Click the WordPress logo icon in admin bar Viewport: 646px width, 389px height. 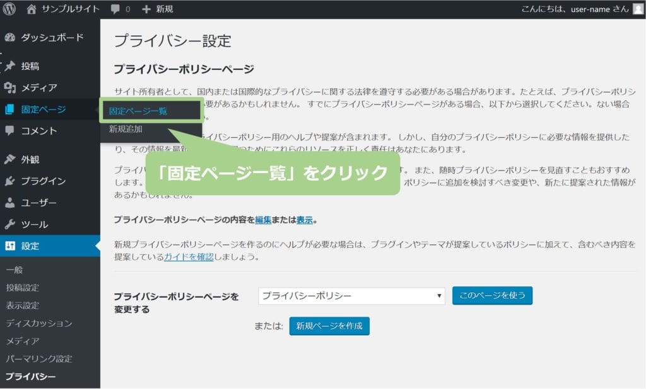(x=10, y=9)
